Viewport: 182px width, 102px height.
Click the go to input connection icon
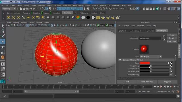click(164, 37)
